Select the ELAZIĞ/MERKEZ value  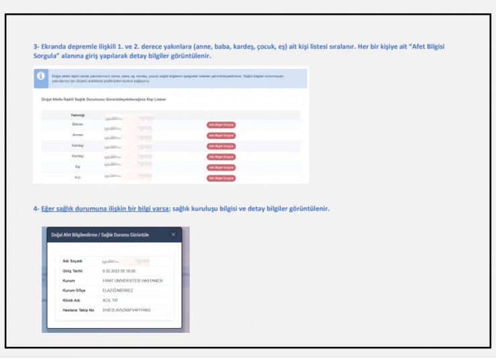117,290
